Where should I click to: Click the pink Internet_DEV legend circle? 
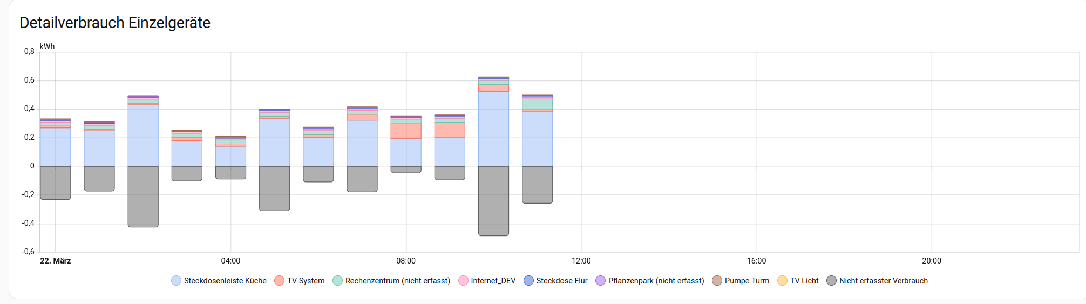(x=463, y=281)
